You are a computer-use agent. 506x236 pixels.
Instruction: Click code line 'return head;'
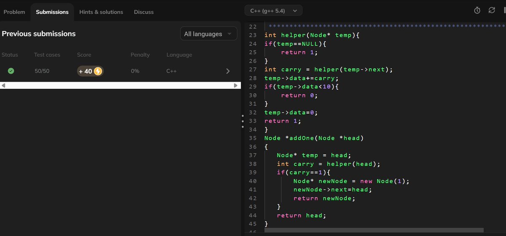pos(301,216)
